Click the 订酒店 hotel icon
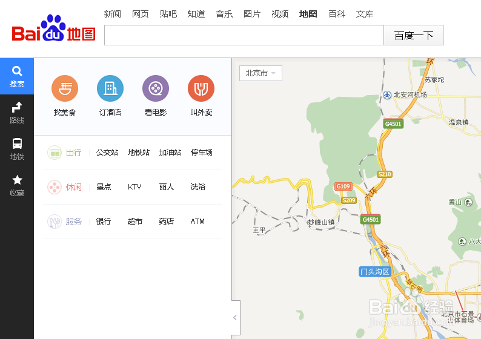This screenshot has width=481, height=339. pyautogui.click(x=110, y=88)
